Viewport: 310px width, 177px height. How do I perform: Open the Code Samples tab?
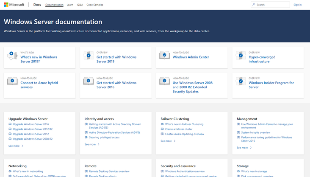coord(95,5)
